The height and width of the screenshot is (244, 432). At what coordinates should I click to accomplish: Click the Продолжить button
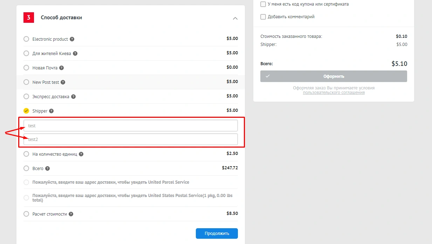pyautogui.click(x=217, y=233)
